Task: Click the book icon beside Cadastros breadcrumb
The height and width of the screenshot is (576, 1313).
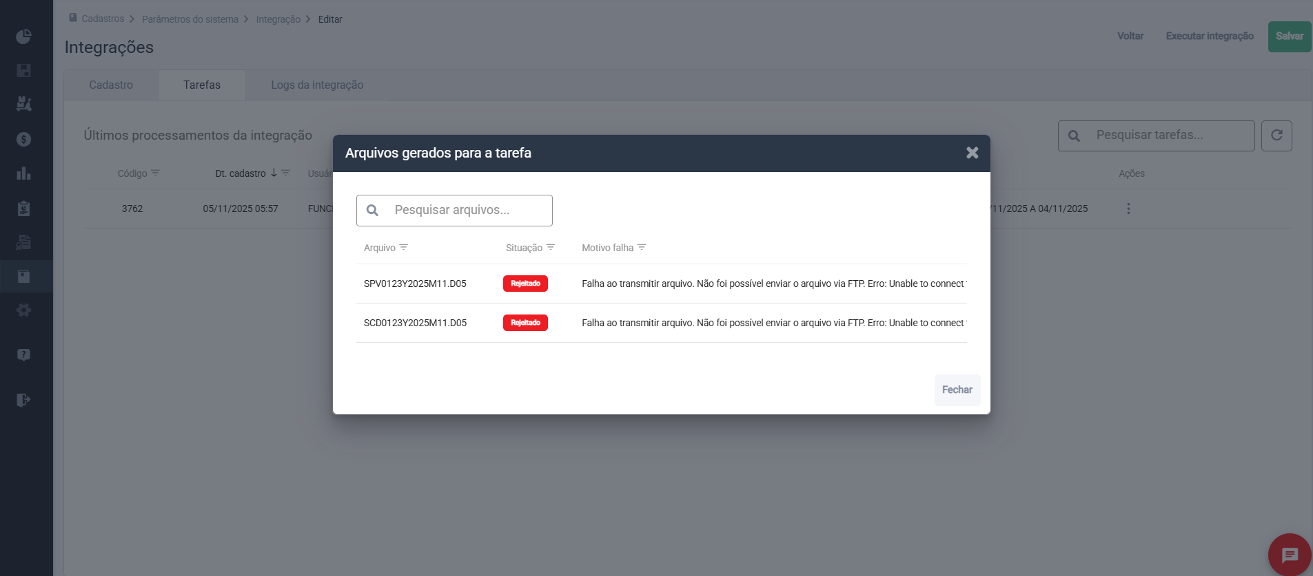Action: click(73, 18)
